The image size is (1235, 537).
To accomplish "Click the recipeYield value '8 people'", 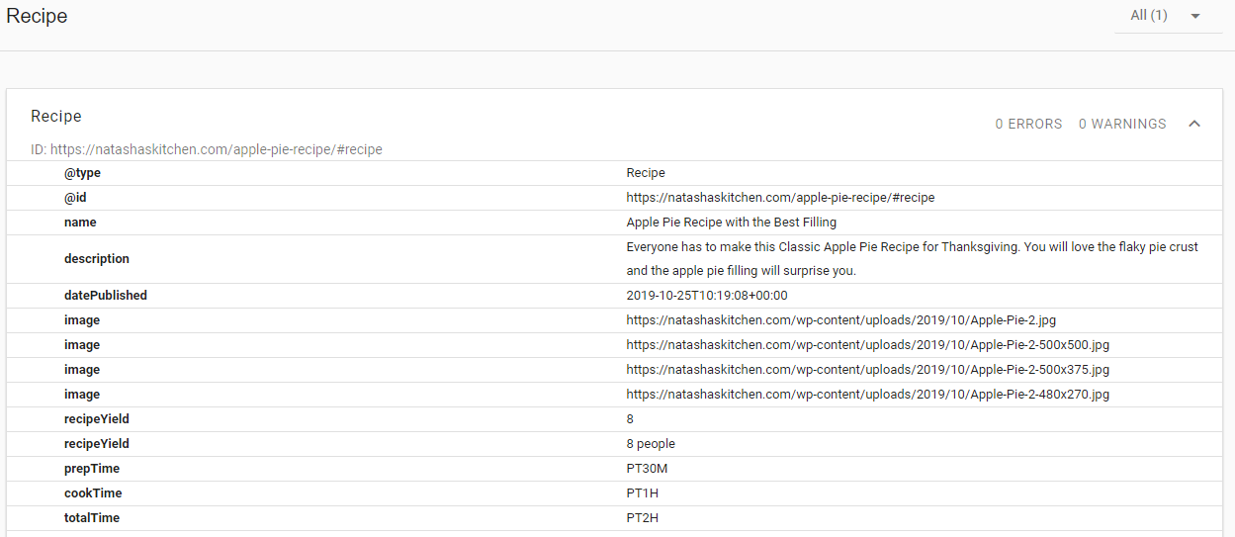I will point(651,444).
